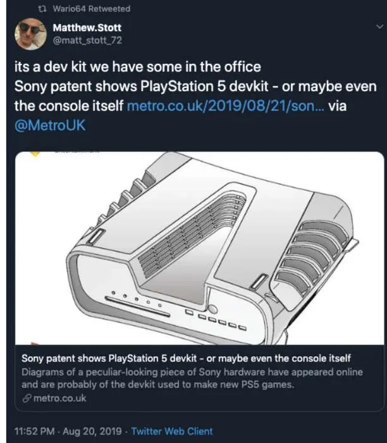
Task: Click the 11:52 PM timestamp
Action: point(34,431)
